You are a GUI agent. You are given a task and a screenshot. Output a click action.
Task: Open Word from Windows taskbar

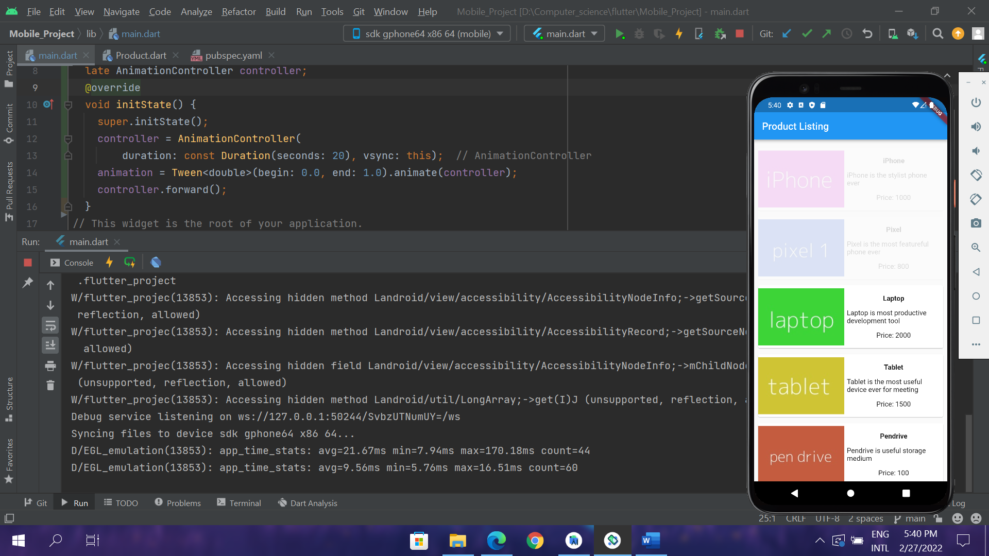coord(651,541)
